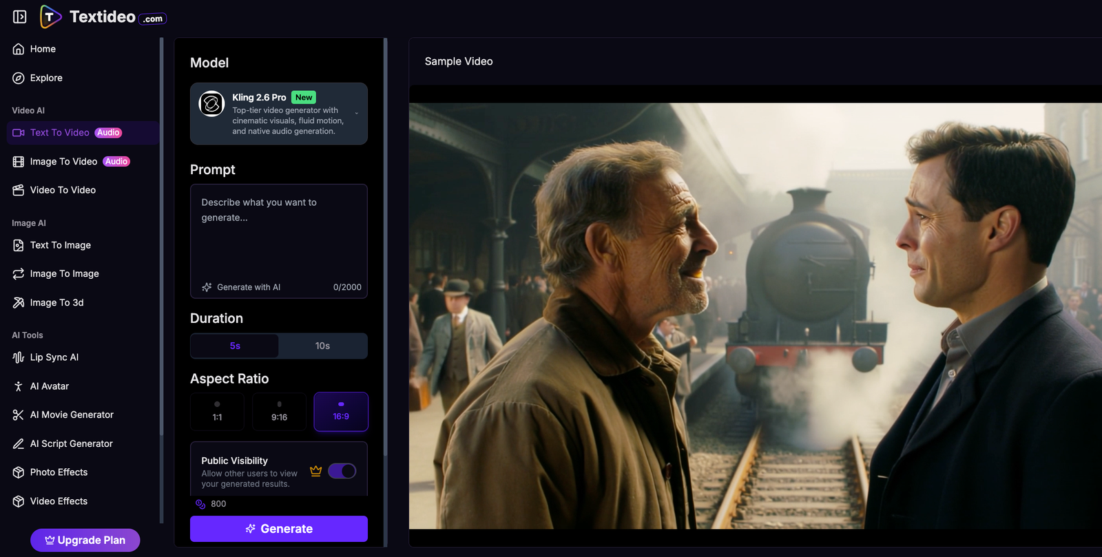Click the AI Avatar figure icon
1102x557 pixels.
coord(19,386)
